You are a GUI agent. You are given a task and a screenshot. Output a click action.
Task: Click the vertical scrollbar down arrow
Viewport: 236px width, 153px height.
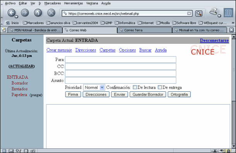(234, 146)
